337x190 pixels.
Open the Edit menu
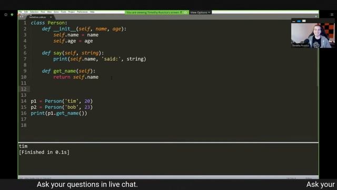[x=26, y=12]
